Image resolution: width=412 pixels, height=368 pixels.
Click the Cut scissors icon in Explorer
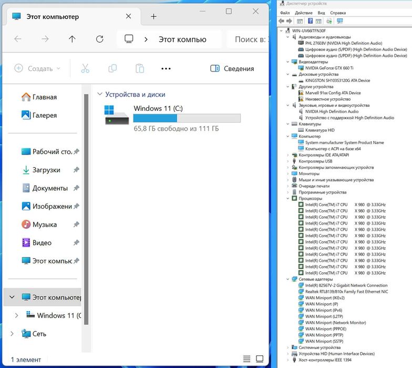click(x=85, y=68)
